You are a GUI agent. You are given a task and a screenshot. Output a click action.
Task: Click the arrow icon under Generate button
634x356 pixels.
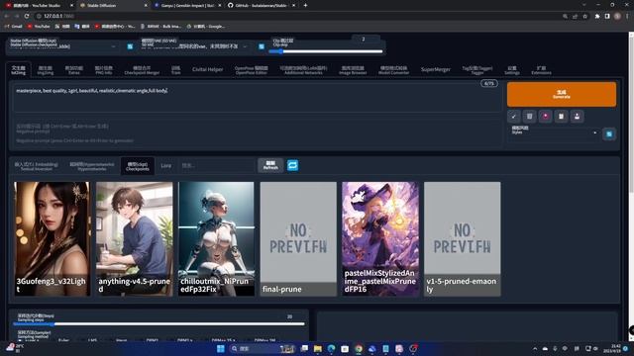[513, 117]
